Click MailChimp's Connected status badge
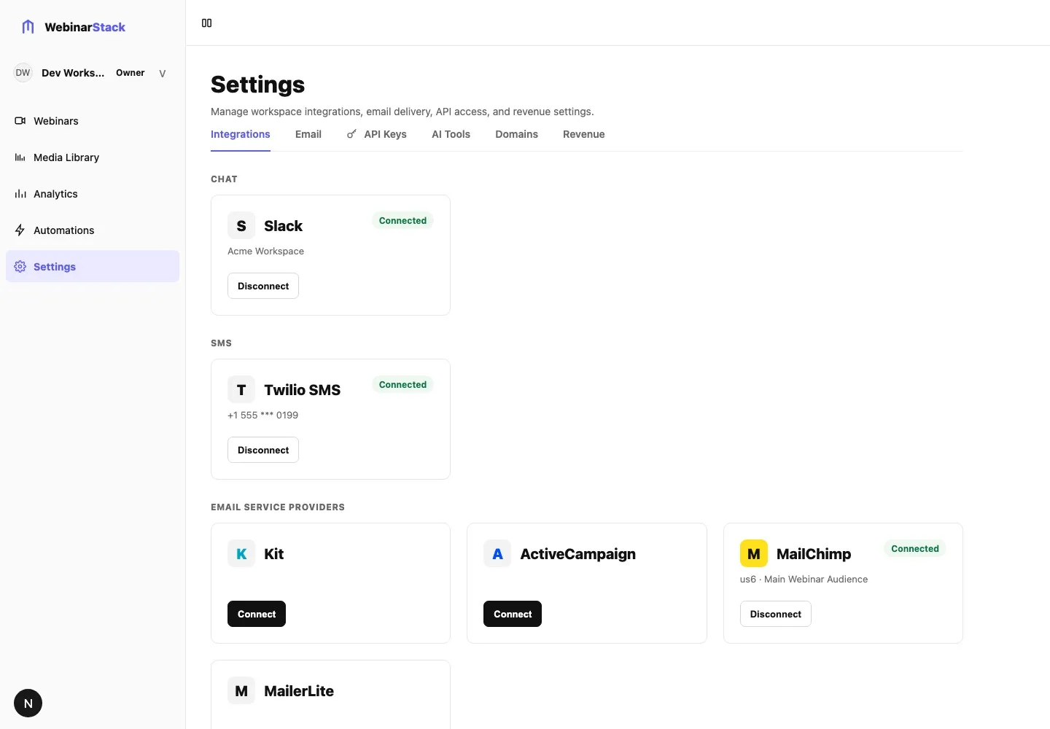The width and height of the screenshot is (1050, 729). click(x=915, y=548)
